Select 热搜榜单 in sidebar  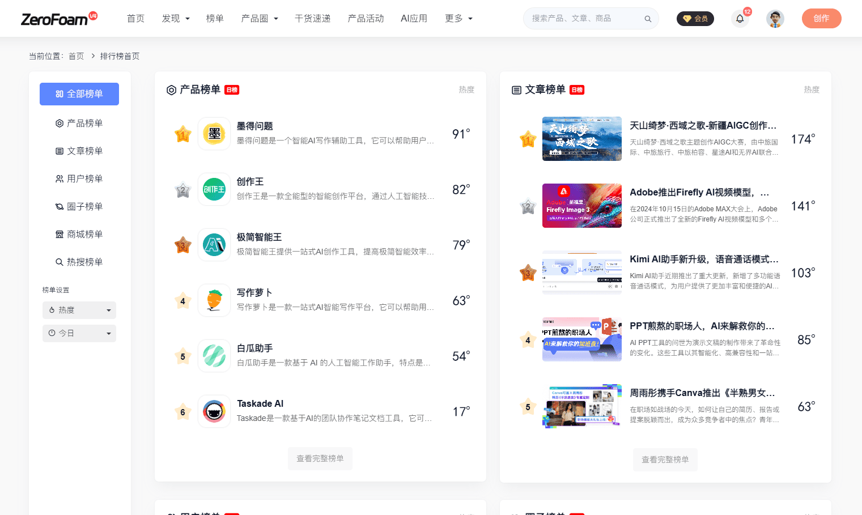[79, 262]
